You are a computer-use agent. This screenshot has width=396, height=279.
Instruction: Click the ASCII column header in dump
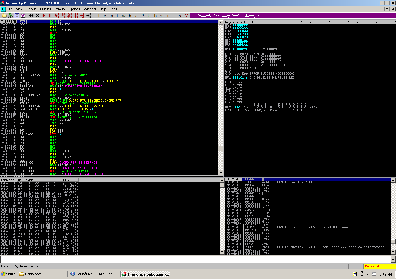[71, 180]
